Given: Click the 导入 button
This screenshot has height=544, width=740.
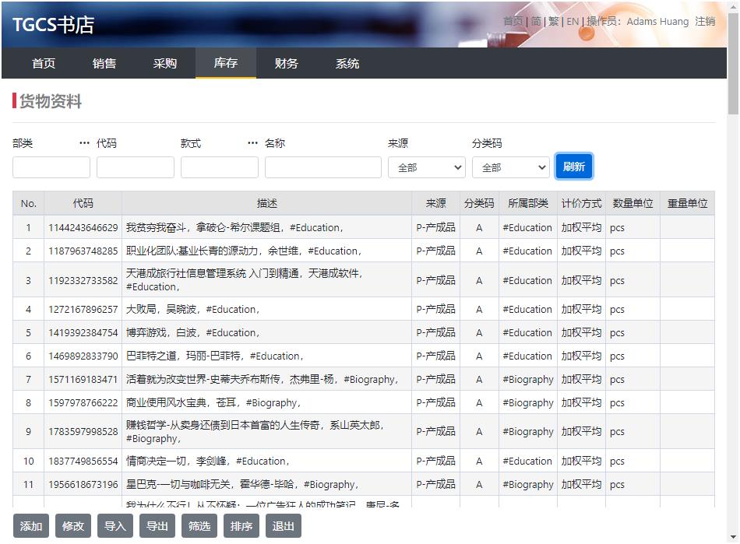Looking at the screenshot, I should point(115,525).
